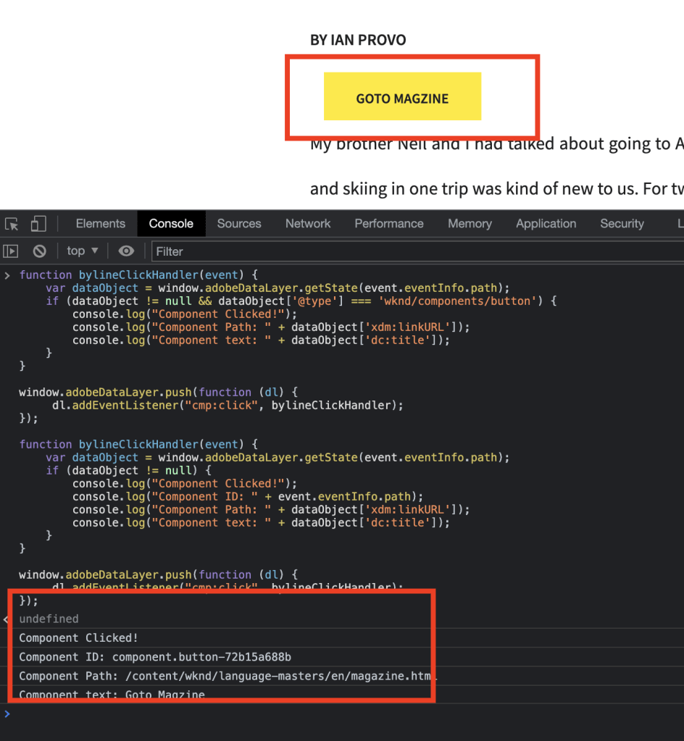Activate the inspect element picker icon

[x=12, y=224]
